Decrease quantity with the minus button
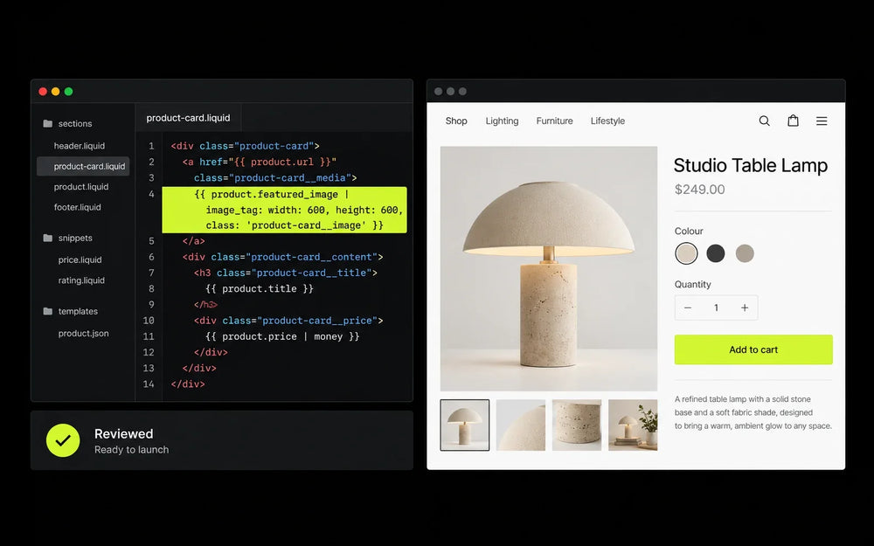This screenshot has height=546, width=874. (688, 308)
